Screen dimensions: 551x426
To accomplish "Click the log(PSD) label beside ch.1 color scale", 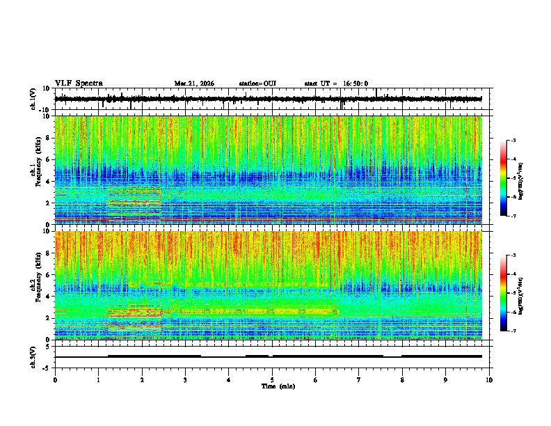I will pos(521,181).
